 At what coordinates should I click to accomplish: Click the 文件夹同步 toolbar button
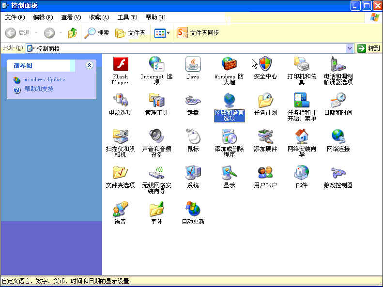coord(198,33)
